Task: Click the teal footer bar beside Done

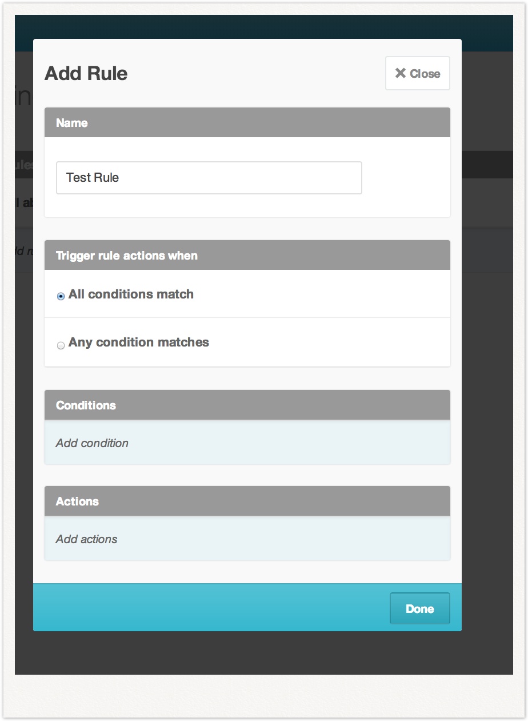Action: click(x=211, y=608)
